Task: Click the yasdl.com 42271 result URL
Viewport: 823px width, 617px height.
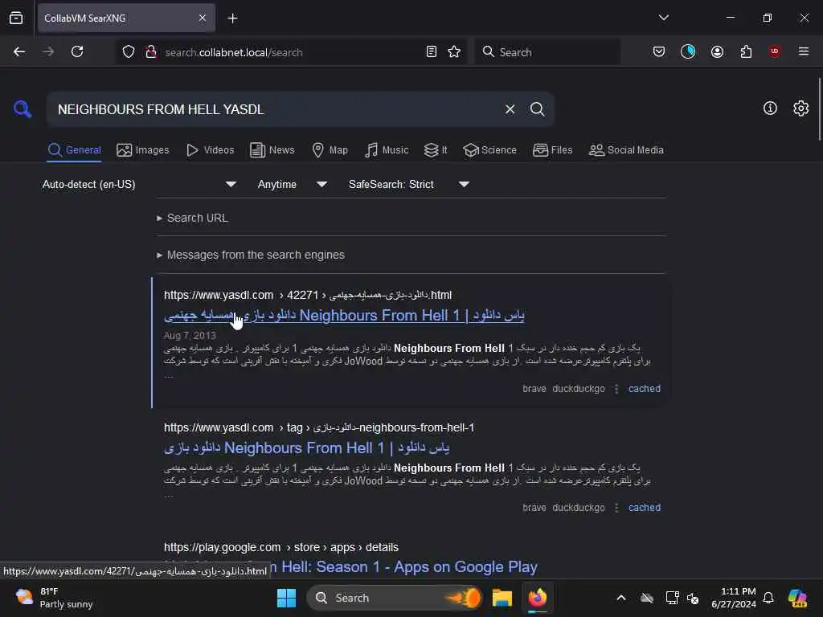Action: click(308, 295)
